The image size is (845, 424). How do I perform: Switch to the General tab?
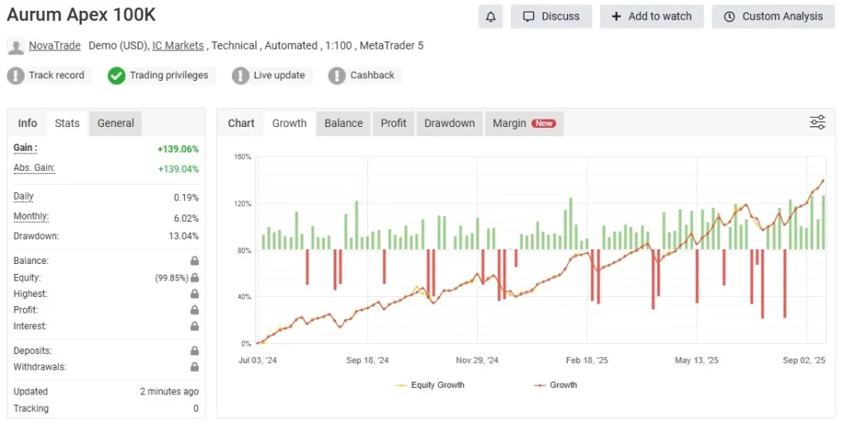click(116, 124)
